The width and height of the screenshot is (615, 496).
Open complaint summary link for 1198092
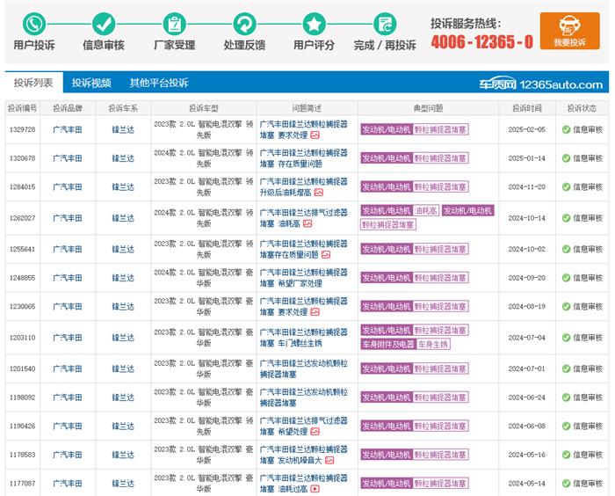coord(304,397)
